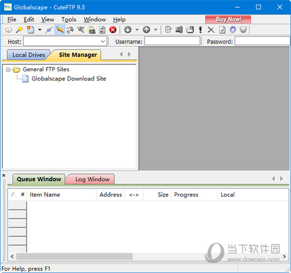291x273 pixels.
Task: Click the shield icon at toolbar end
Action: pos(243,30)
